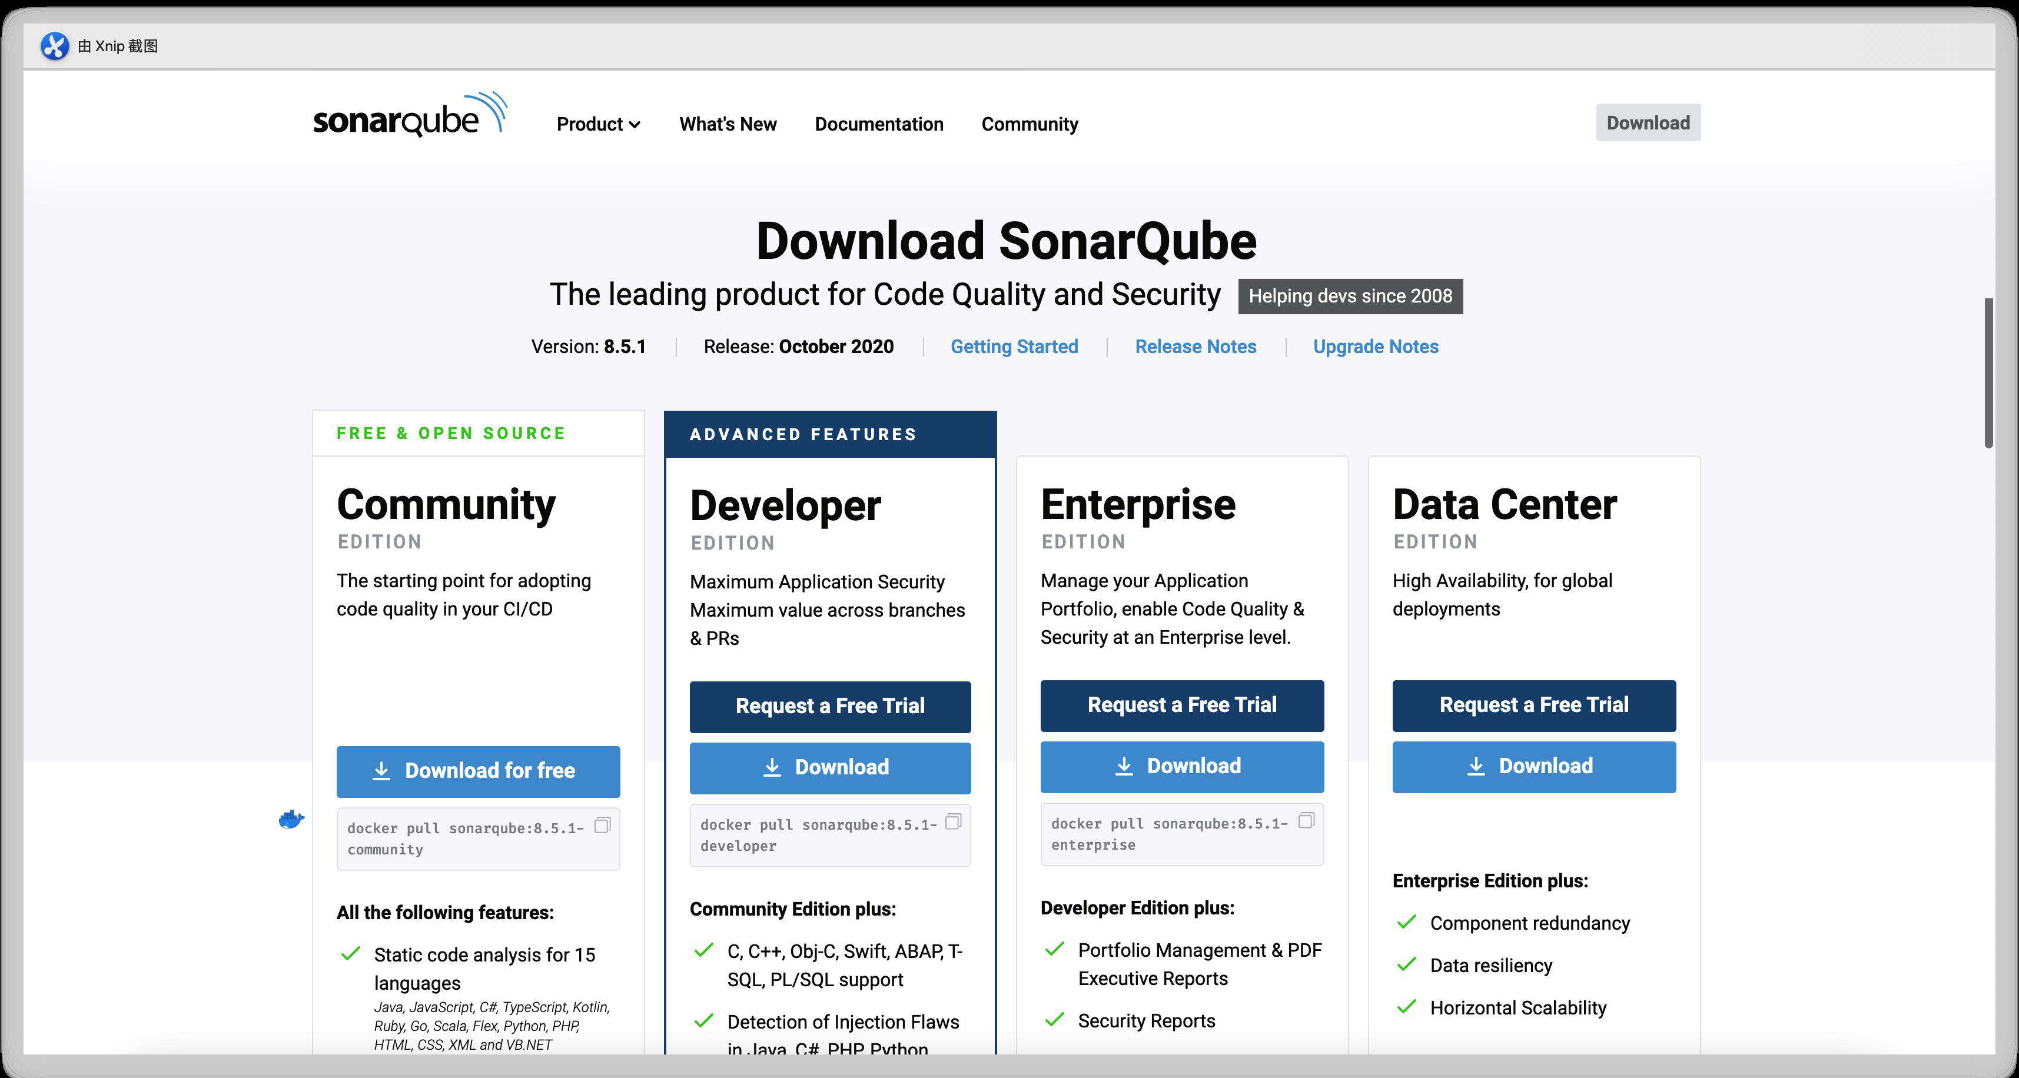Select the 'docker pull sonarqube:8.5.1-developer' text
The image size is (2019, 1078).
point(818,835)
